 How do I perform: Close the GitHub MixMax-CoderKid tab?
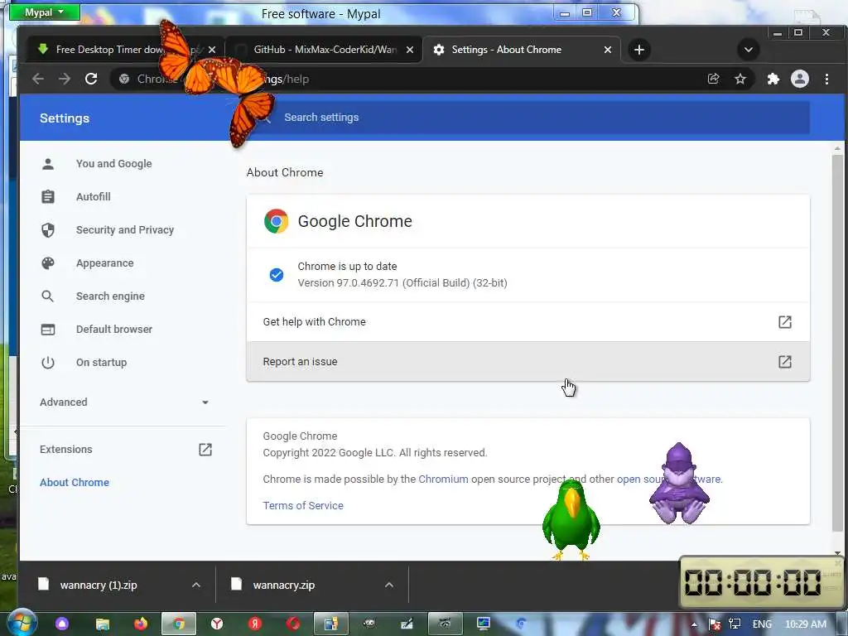coord(410,50)
